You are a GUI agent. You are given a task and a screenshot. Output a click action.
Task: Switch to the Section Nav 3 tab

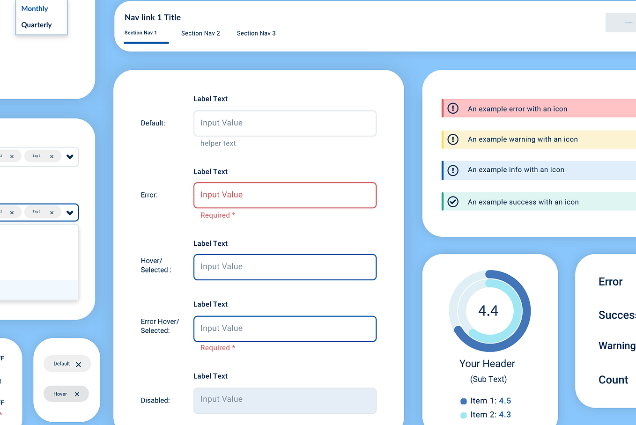point(256,33)
